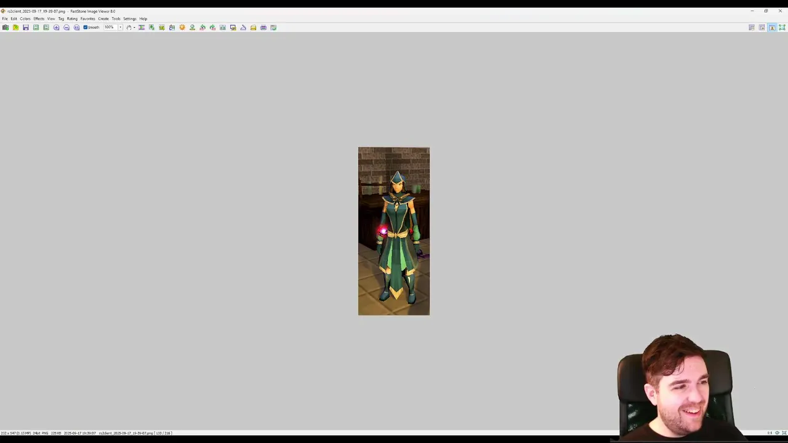Click '232 x 547' dimensions in status bar

[9, 433]
